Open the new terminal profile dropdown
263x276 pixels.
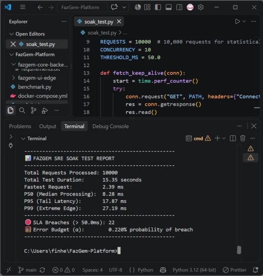tap(224, 138)
